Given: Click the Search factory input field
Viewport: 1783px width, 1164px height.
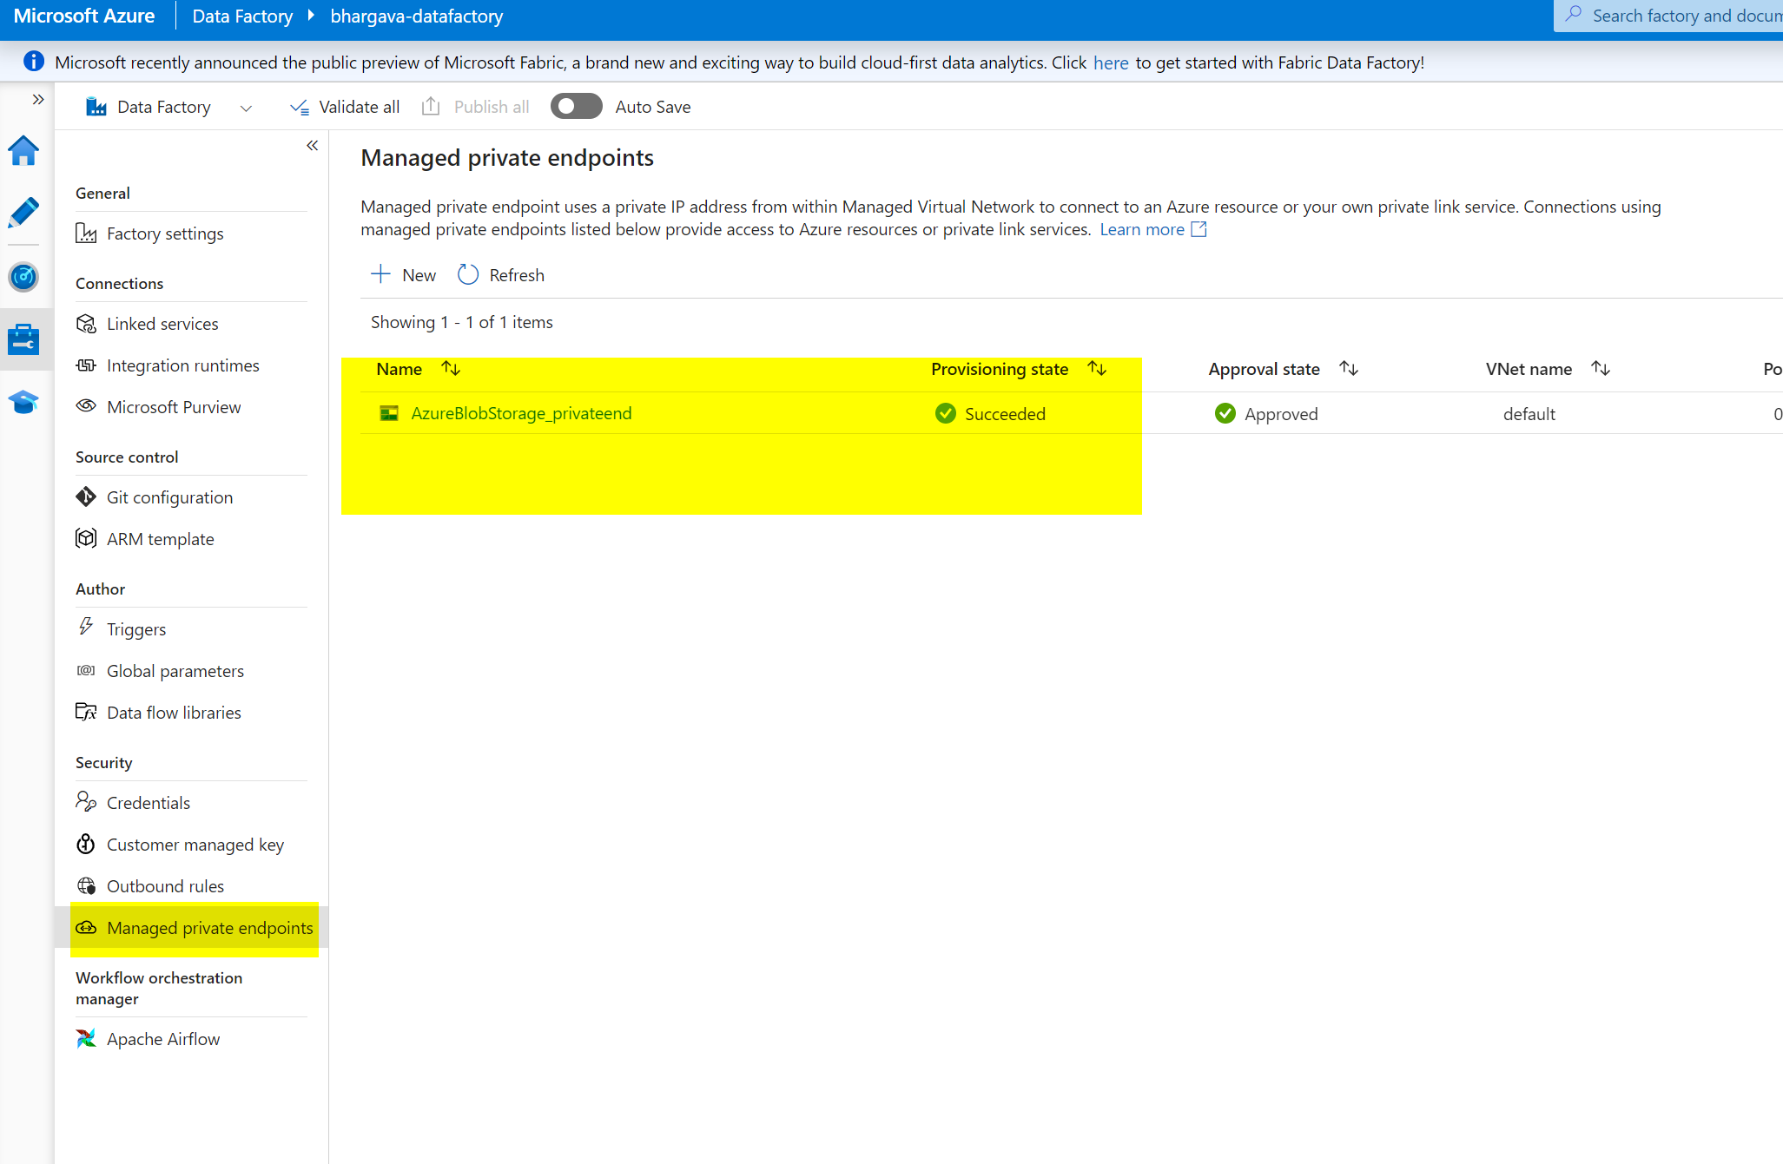Looking at the screenshot, I should (1676, 16).
